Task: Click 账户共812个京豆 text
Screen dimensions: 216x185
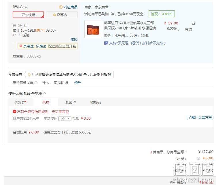Action: click(x=26, y=119)
